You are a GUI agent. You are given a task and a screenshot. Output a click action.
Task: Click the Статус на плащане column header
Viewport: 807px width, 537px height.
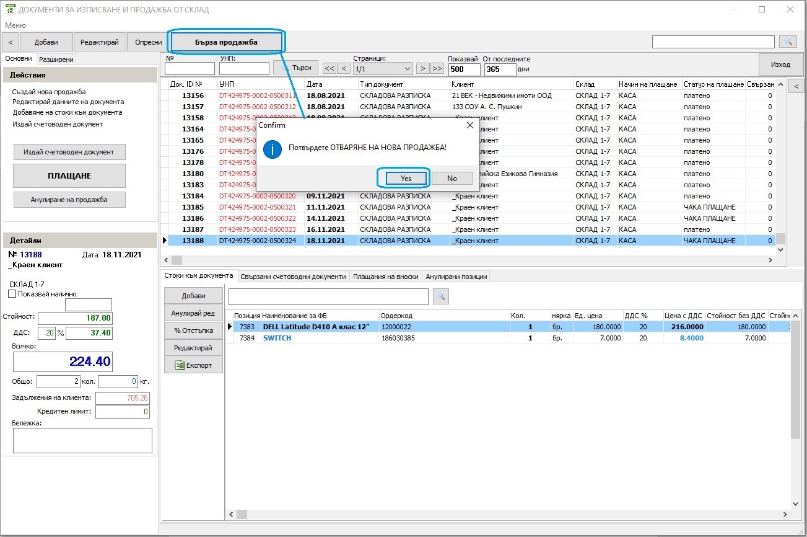click(713, 84)
